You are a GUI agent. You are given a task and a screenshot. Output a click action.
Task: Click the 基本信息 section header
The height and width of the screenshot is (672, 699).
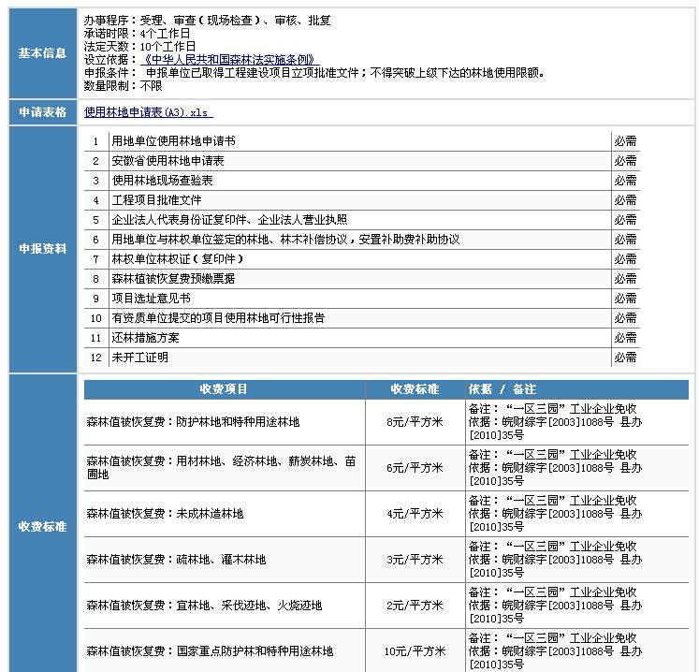click(x=42, y=53)
